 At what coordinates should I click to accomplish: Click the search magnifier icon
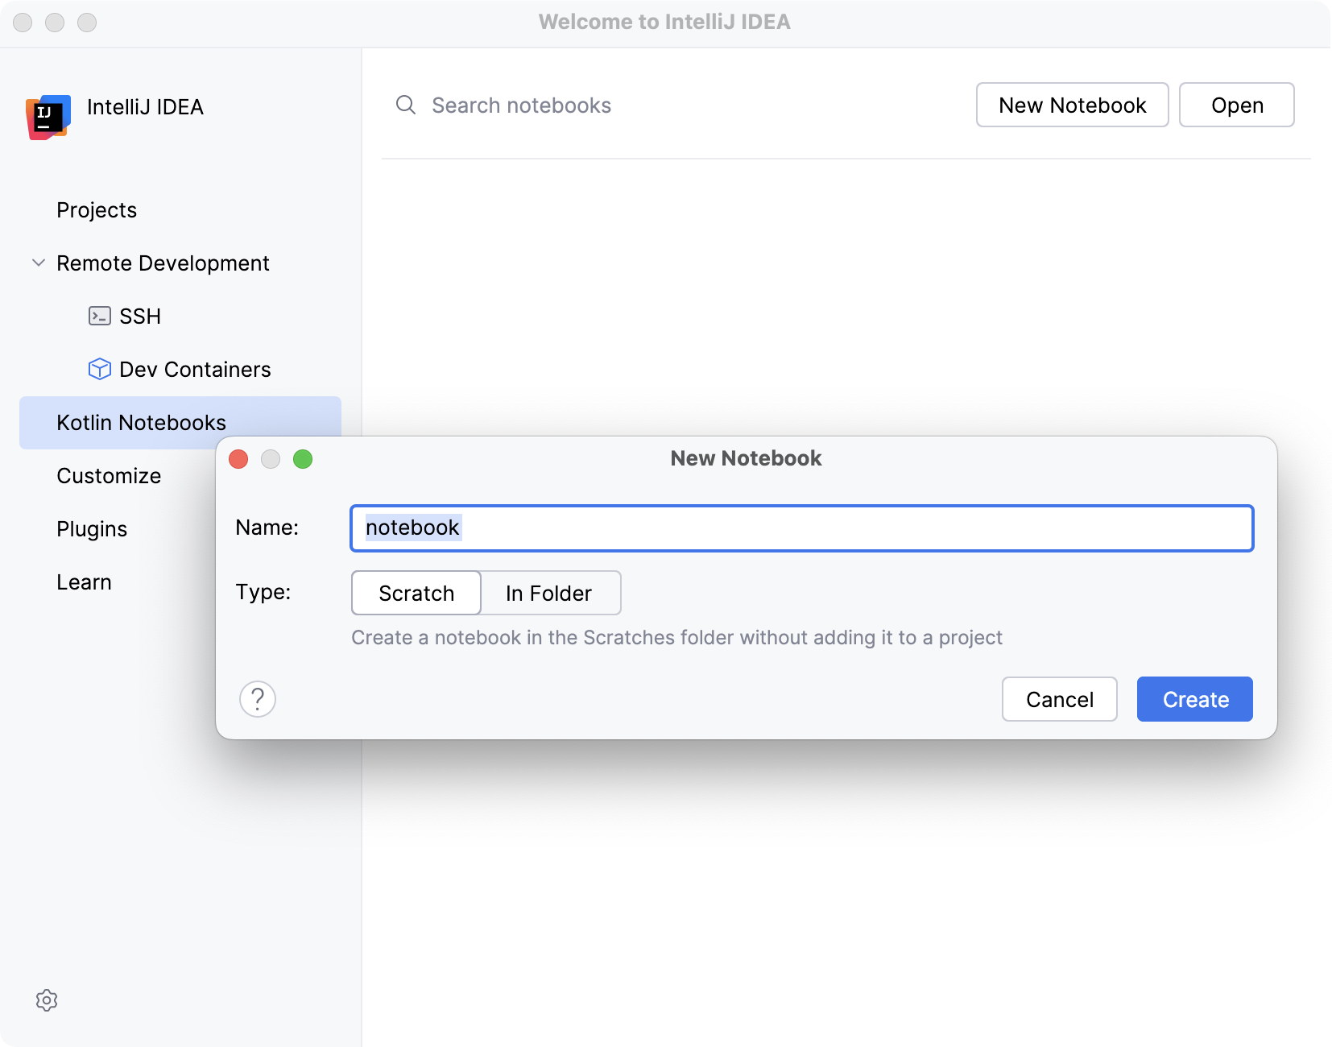click(x=405, y=105)
